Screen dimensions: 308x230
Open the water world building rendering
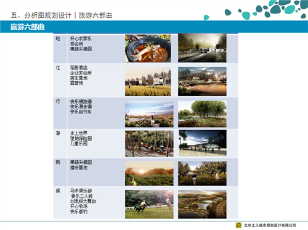(x=203, y=143)
